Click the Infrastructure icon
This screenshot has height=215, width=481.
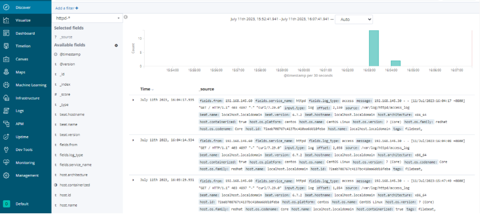[6, 98]
